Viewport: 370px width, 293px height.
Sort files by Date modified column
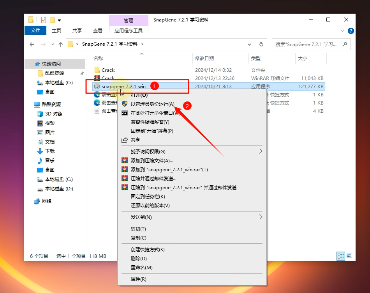click(204, 59)
